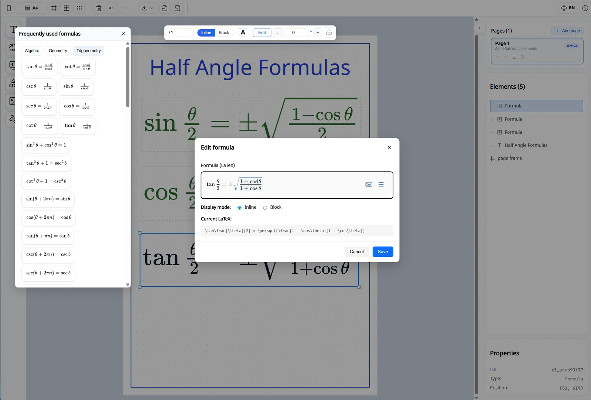This screenshot has width=591, height=400.
Task: Click Add page in the Pages panel
Action: click(x=567, y=31)
